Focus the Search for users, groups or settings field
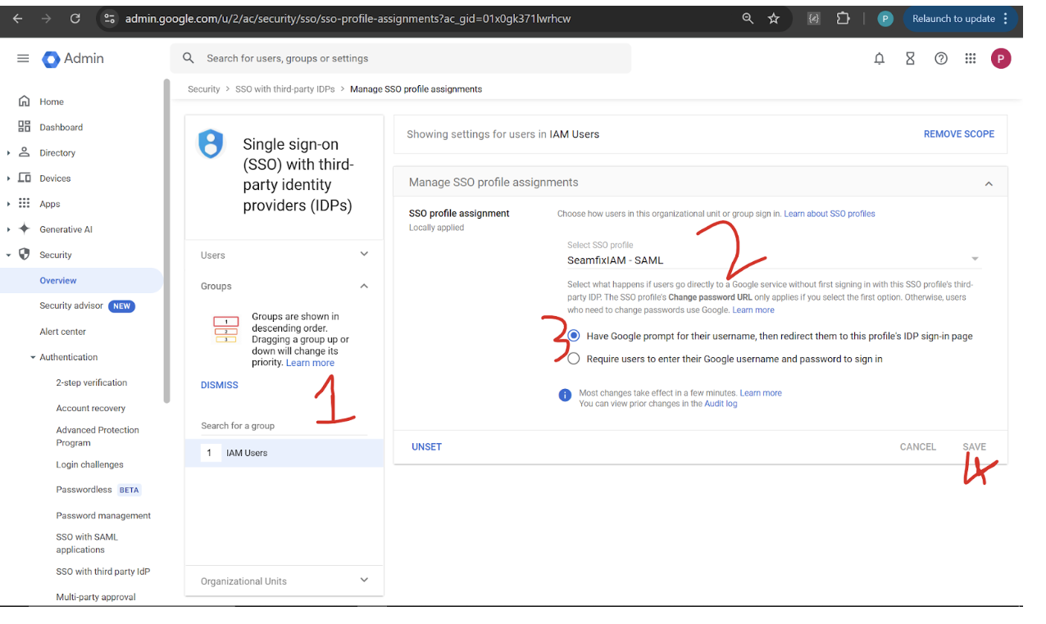The width and height of the screenshot is (1046, 624). [401, 58]
